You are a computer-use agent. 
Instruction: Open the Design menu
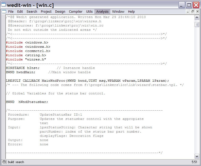[x=60, y=12]
